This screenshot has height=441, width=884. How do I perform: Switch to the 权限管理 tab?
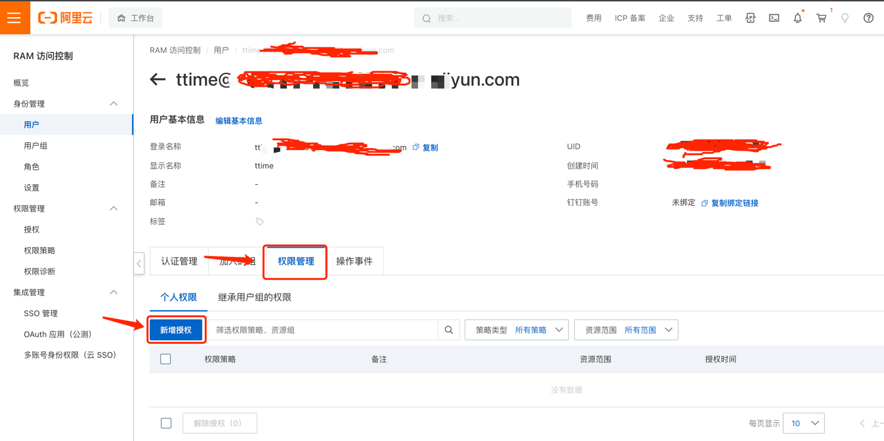click(x=296, y=261)
